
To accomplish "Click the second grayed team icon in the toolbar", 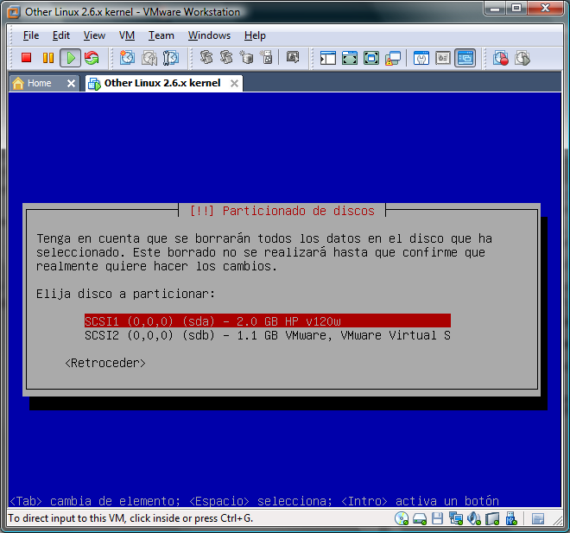I will pos(226,57).
